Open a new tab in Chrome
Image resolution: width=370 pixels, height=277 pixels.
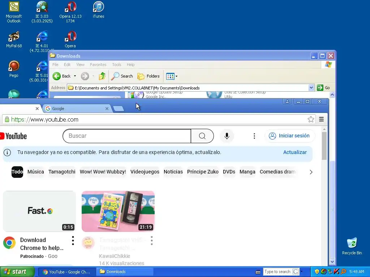(x=119, y=109)
